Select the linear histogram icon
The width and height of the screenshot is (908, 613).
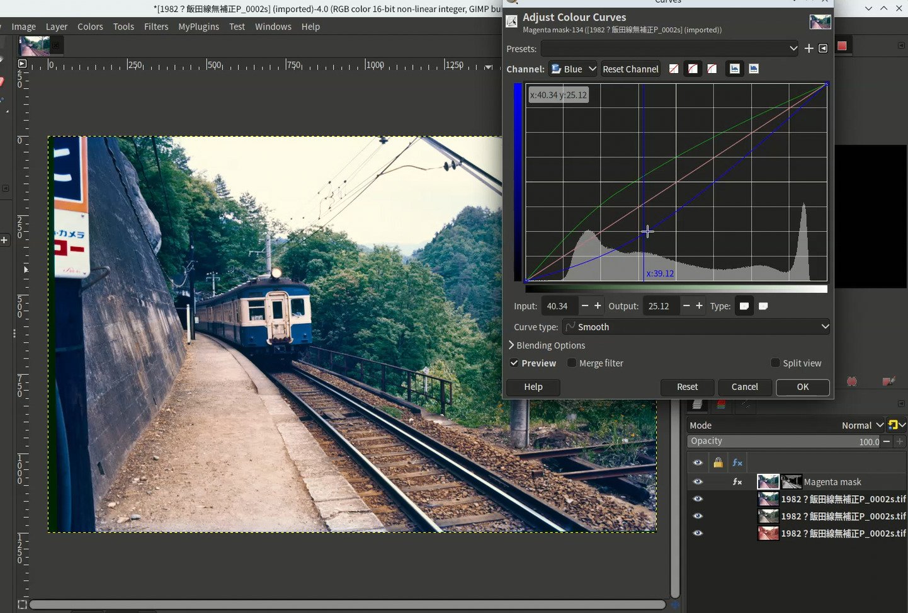coord(734,69)
